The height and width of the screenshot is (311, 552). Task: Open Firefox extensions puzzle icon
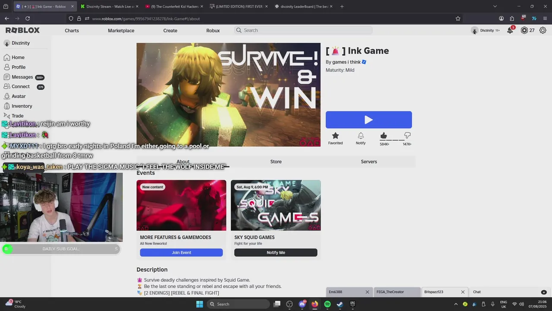point(512,19)
